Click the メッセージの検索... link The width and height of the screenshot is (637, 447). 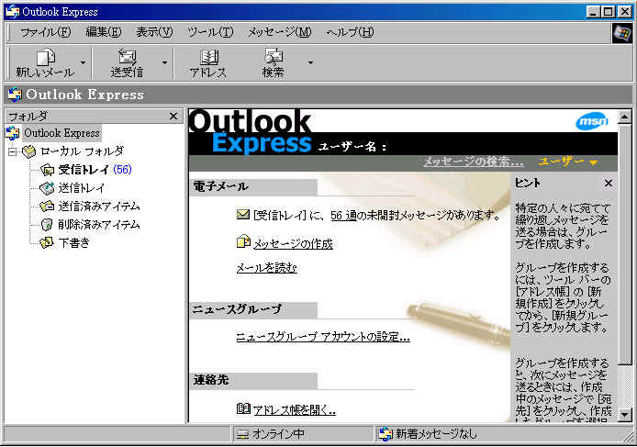click(x=474, y=162)
